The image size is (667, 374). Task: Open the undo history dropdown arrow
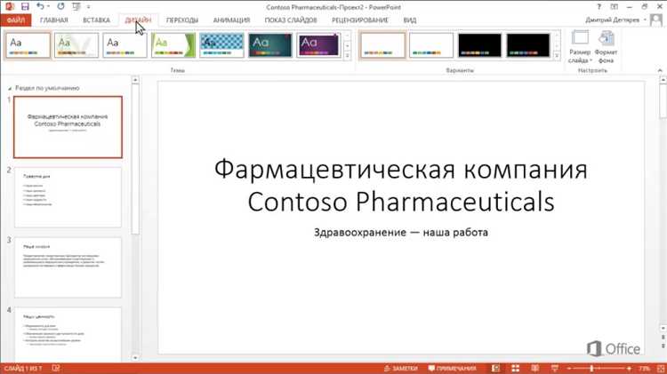[x=48, y=6]
